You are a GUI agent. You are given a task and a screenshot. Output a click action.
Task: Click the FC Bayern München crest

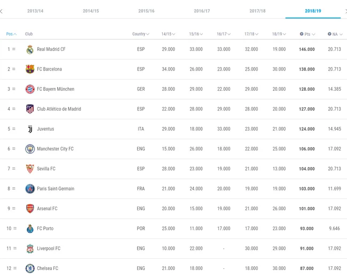(30, 89)
